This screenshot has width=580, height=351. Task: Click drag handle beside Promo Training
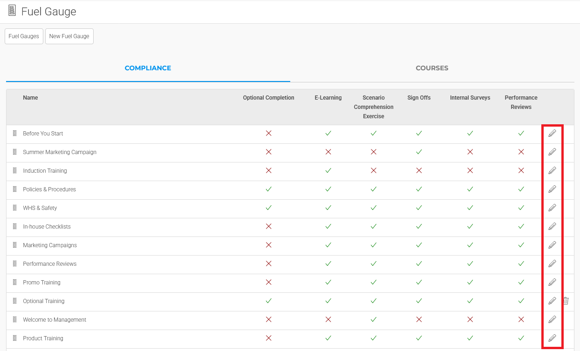point(15,283)
